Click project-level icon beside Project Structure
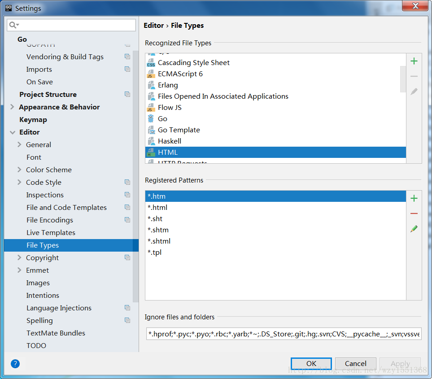The image size is (432, 379). [127, 94]
